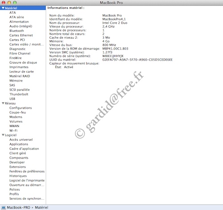Image resolution: width=223 pixels, height=210 pixels.
Task: Click serial number W8831JHHYJX
Action: click(113, 56)
